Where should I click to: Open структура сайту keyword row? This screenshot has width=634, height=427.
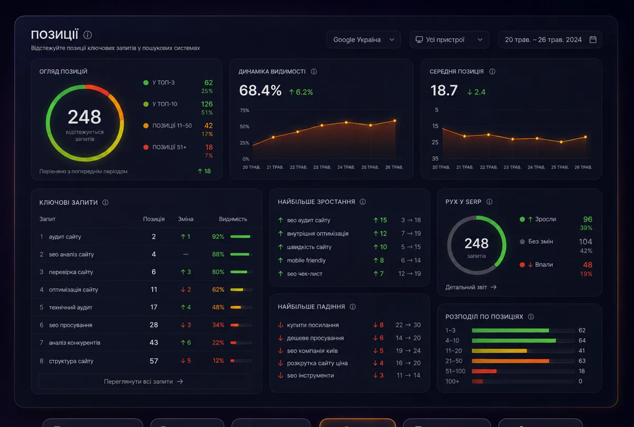click(x=146, y=361)
